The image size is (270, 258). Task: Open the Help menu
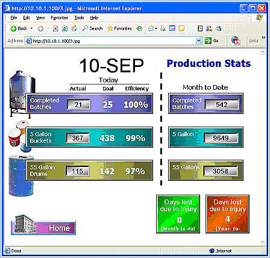tap(94, 17)
